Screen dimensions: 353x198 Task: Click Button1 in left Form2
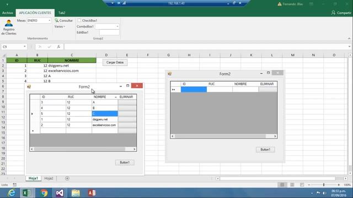click(125, 162)
